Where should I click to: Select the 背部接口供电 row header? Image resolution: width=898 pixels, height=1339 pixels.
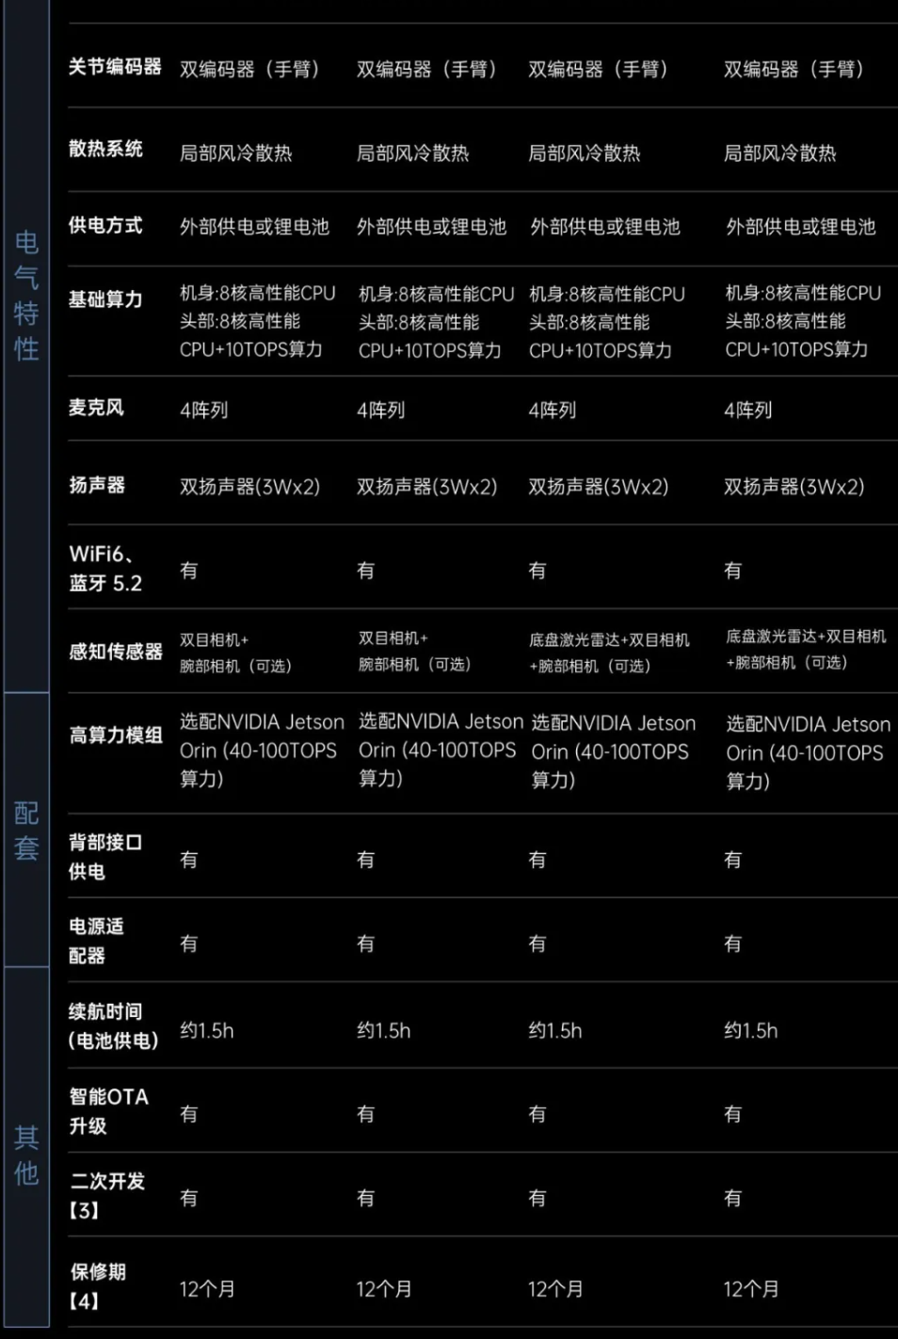pyautogui.click(x=104, y=856)
